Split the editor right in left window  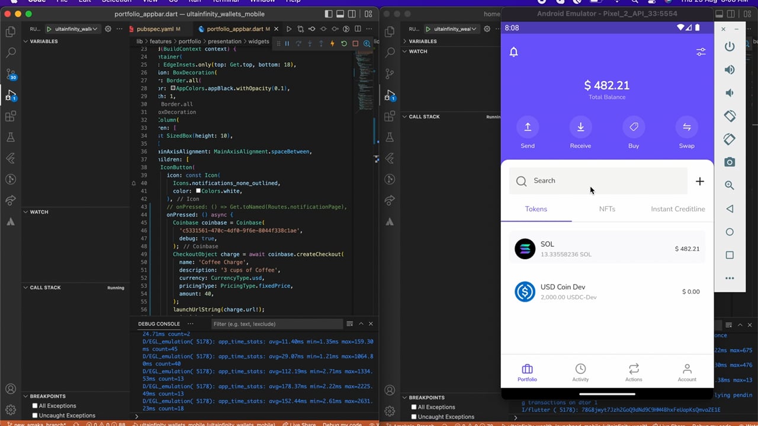pyautogui.click(x=358, y=28)
